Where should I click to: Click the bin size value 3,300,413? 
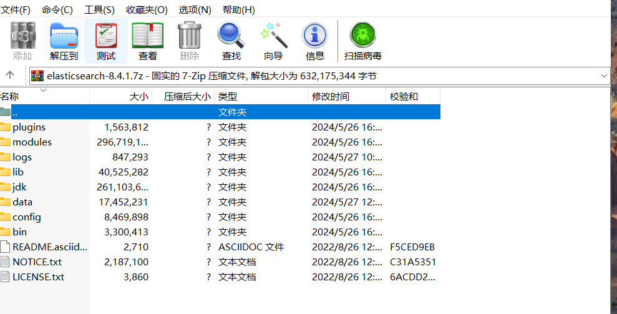click(126, 232)
